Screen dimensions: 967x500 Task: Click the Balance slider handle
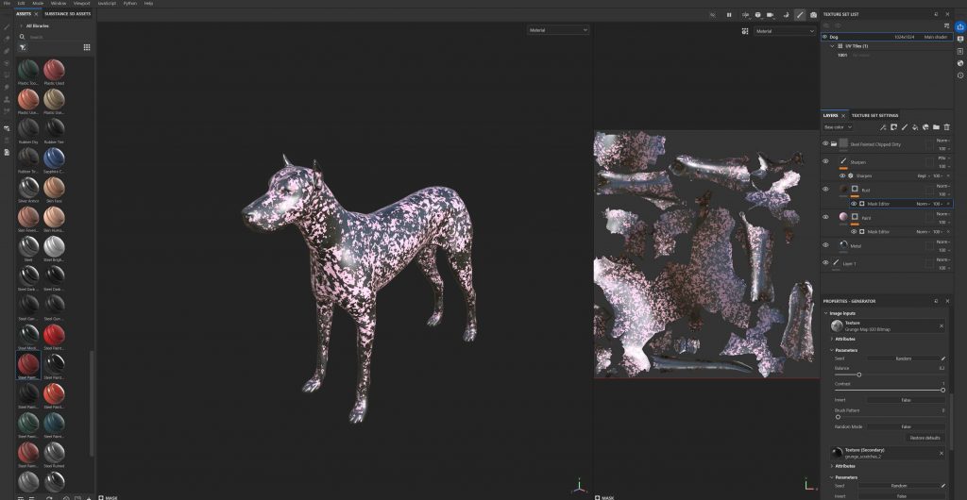[x=858, y=375]
